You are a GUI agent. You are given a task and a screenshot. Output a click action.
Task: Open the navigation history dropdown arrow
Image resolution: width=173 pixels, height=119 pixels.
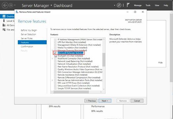[x=15, y=5]
